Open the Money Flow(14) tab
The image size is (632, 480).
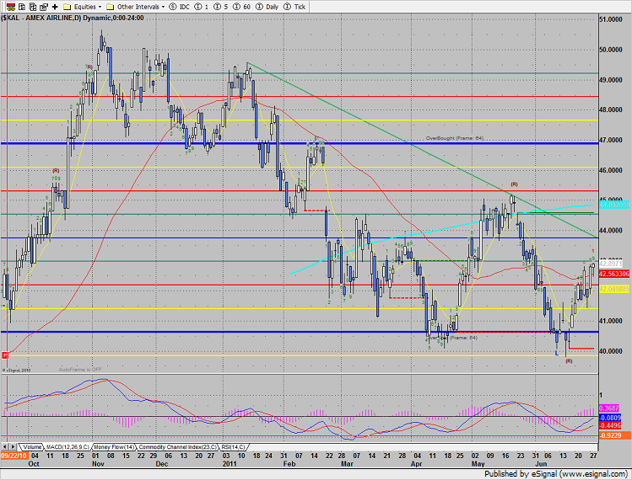114,446
